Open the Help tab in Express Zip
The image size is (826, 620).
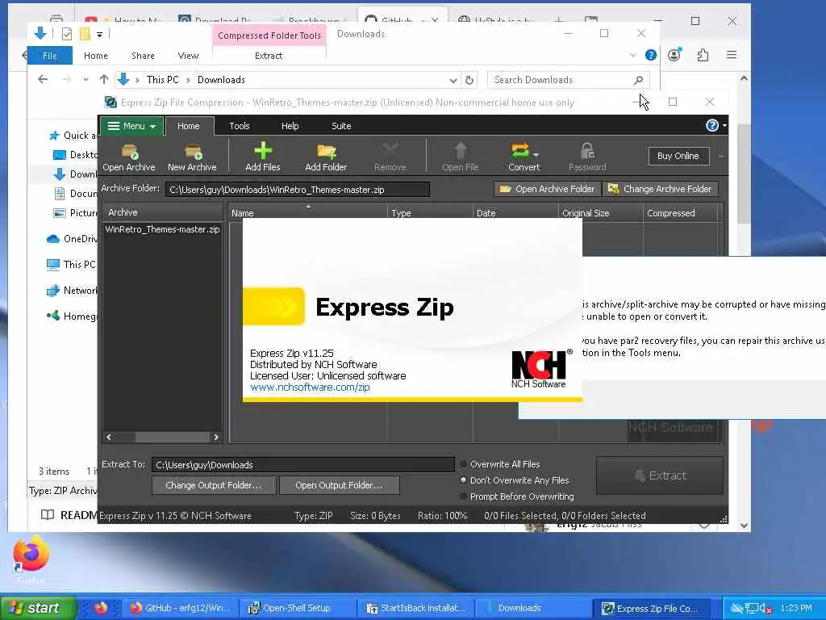[290, 126]
